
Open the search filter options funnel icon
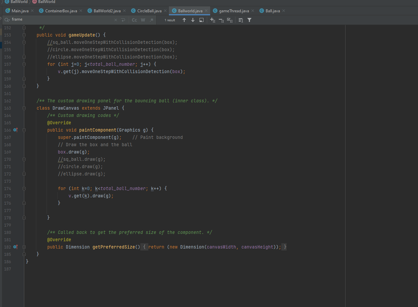point(250,20)
